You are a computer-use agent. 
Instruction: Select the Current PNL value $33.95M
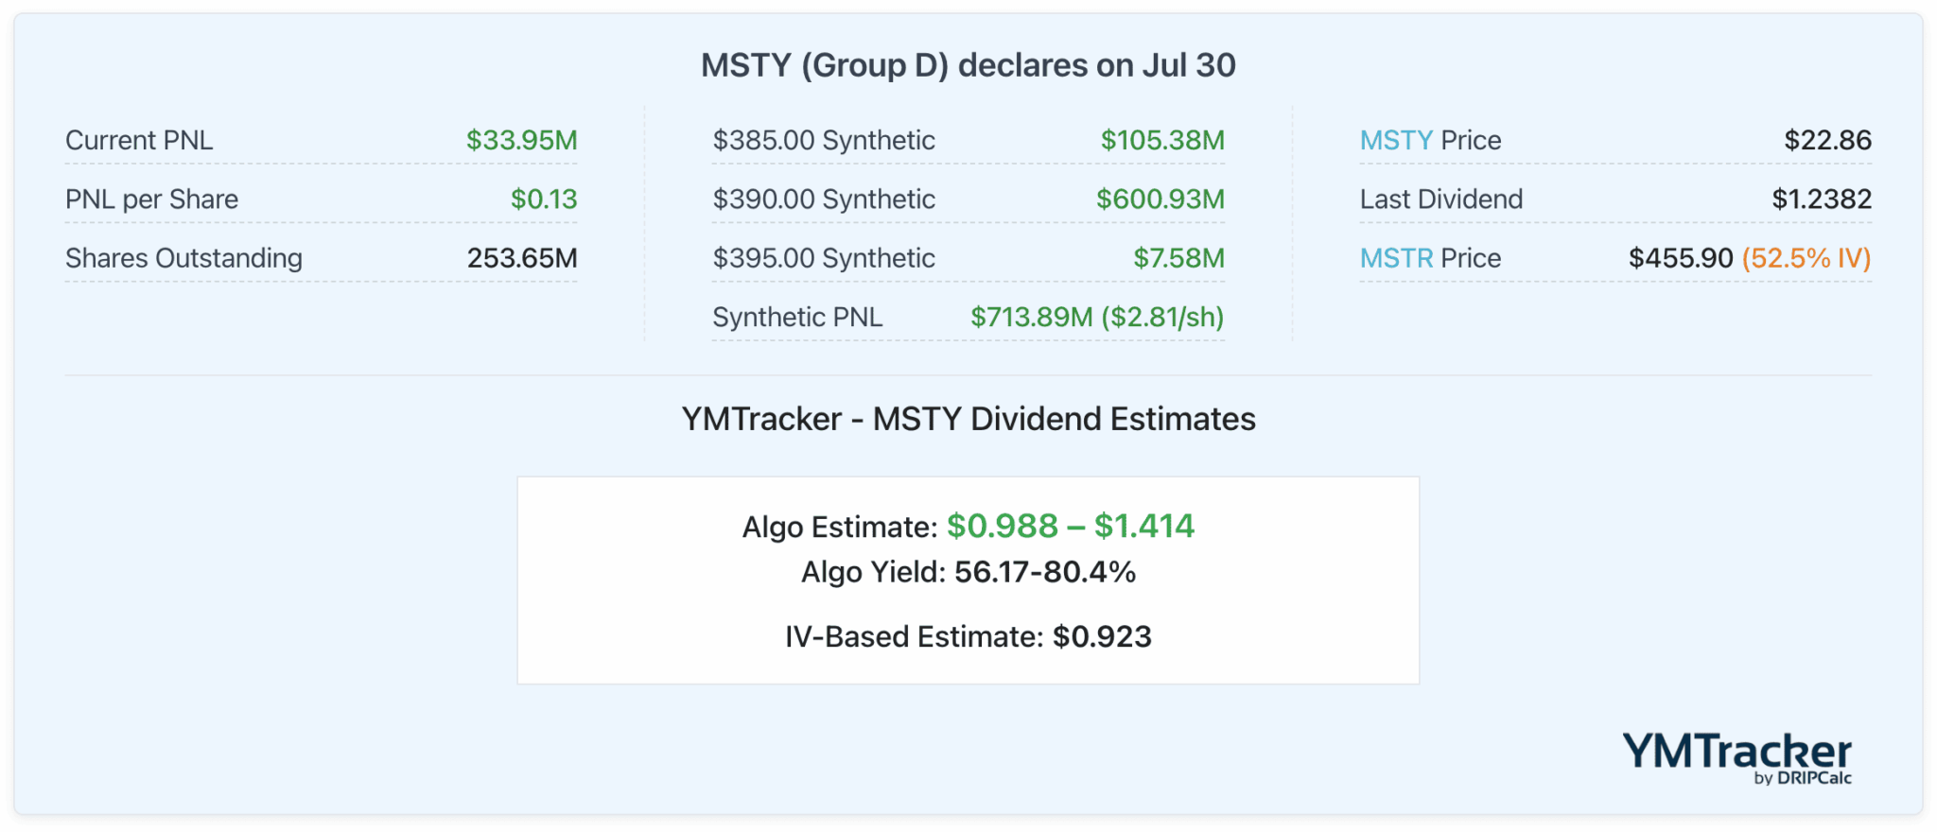tap(521, 140)
